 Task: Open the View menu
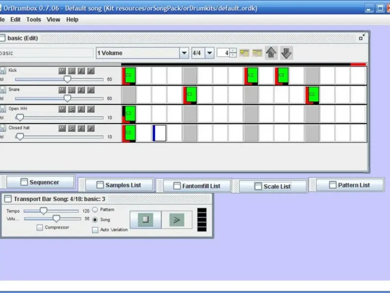[53, 20]
